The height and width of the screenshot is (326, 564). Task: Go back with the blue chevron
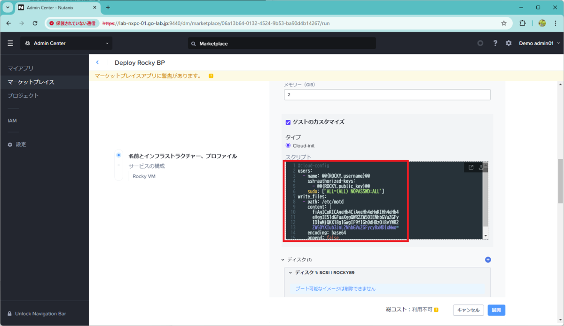(97, 62)
